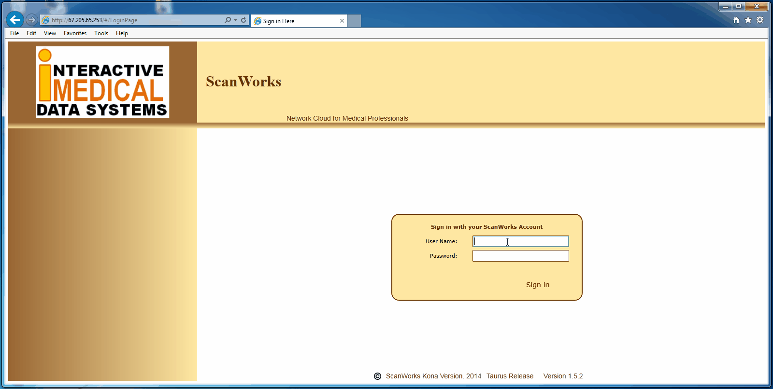Image resolution: width=773 pixels, height=389 pixels.
Task: Open the Tools menu
Action: [101, 33]
